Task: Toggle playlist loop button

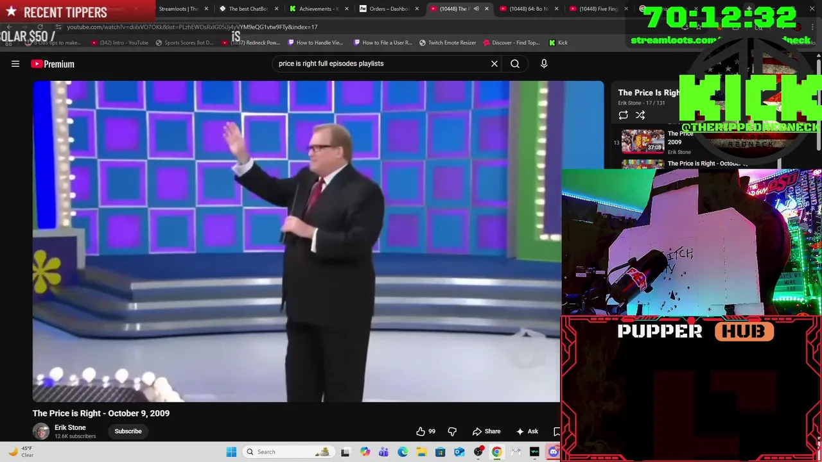Action: point(623,115)
